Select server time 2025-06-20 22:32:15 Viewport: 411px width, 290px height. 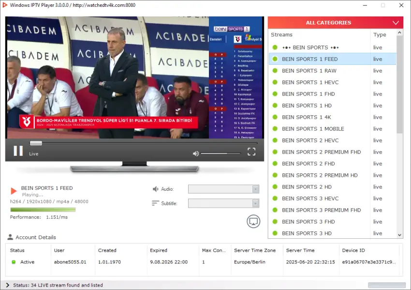[310, 262]
